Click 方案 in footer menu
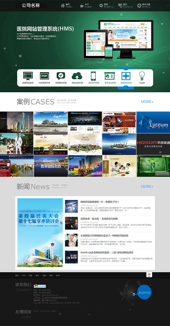Image resolution: width=170 pixels, height=326 pixels. point(44,275)
